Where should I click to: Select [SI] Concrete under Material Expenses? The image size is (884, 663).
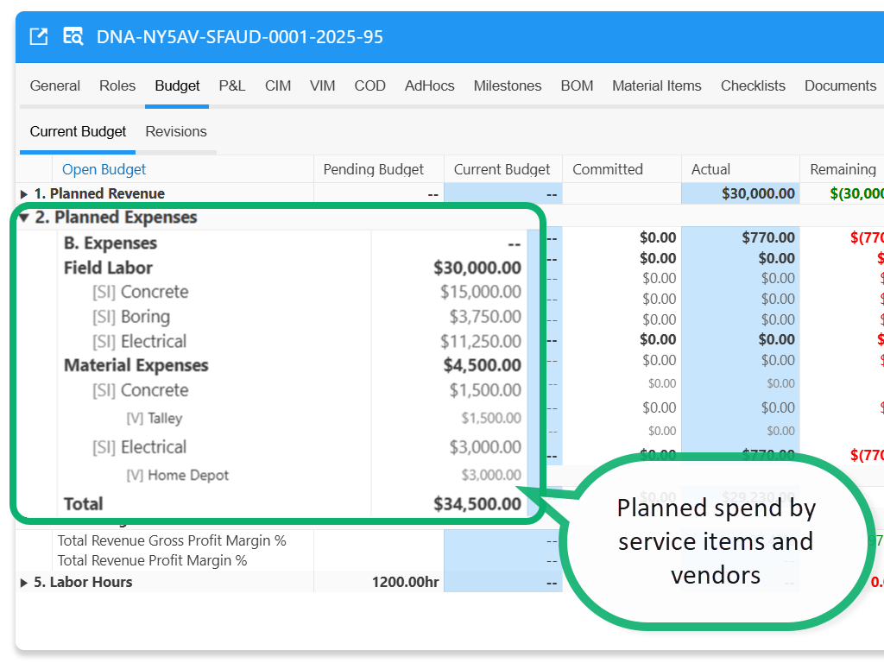(x=141, y=390)
